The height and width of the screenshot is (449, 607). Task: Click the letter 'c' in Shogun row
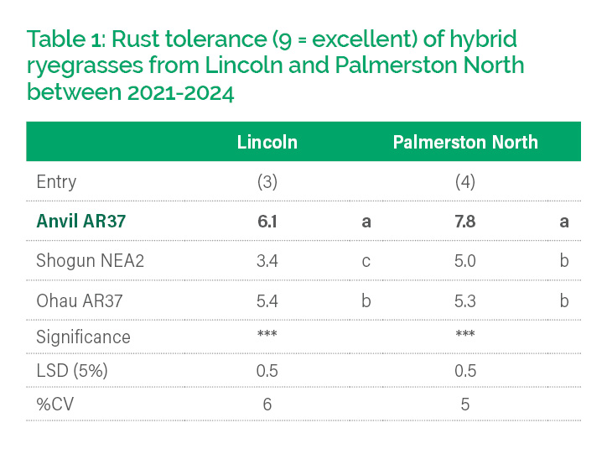(x=366, y=261)
